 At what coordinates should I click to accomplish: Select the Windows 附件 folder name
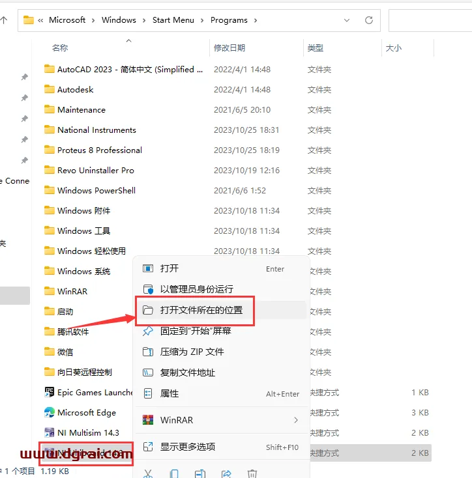[x=84, y=210]
